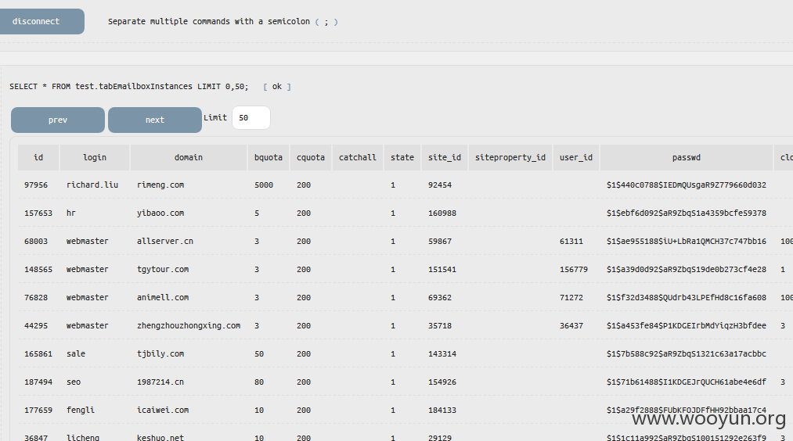Click site_id cell 154926
This screenshot has width=793, height=441.
click(x=442, y=382)
